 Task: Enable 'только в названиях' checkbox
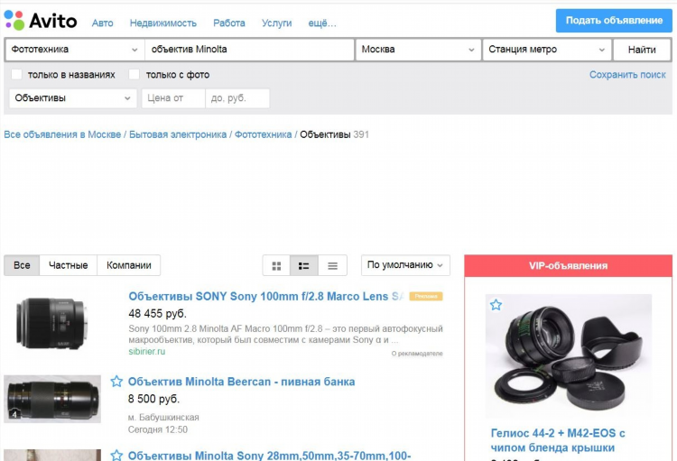(16, 74)
